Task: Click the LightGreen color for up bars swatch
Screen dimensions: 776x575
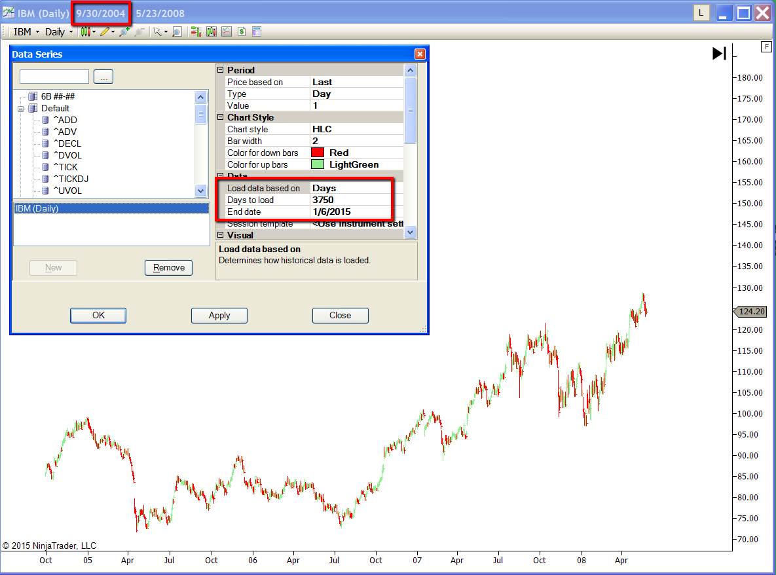Action: 318,164
